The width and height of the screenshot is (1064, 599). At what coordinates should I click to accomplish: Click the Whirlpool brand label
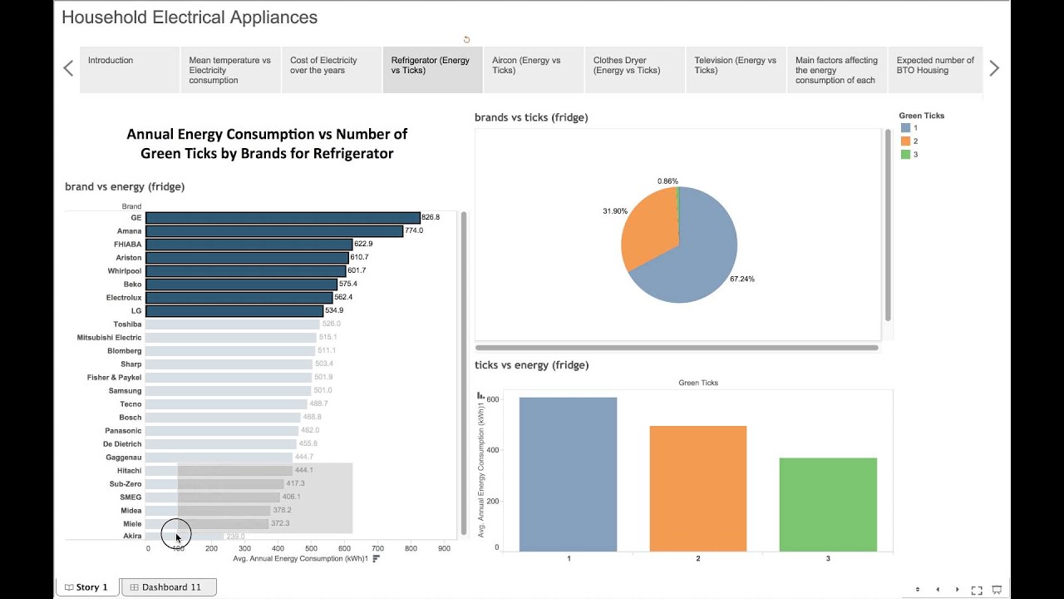[125, 271]
